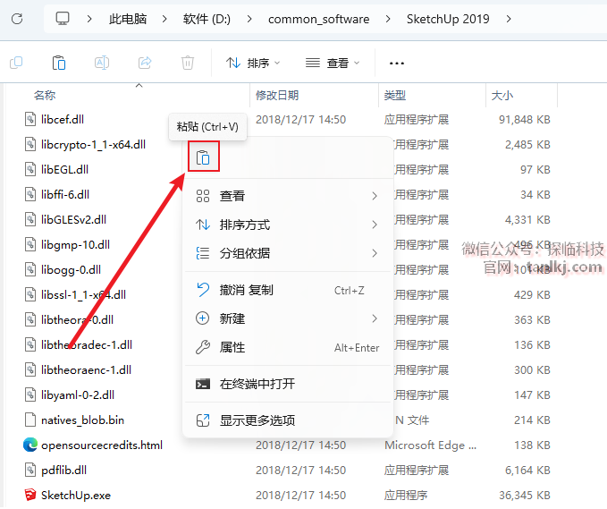Choose 撤消 复制 from context menu

[x=287, y=290]
